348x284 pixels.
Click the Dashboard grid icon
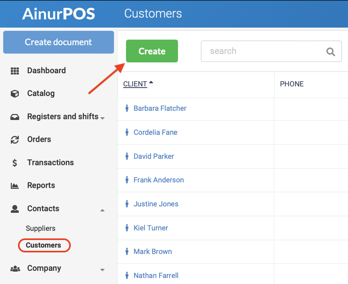15,71
